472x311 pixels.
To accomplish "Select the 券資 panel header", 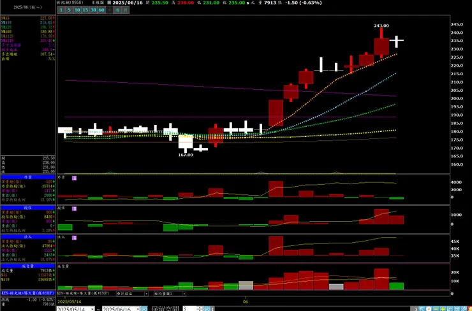I will [x=27, y=177].
